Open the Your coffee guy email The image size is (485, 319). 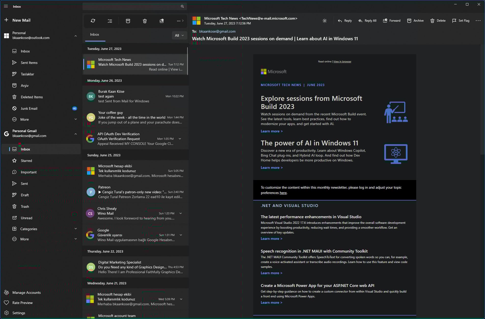click(136, 117)
